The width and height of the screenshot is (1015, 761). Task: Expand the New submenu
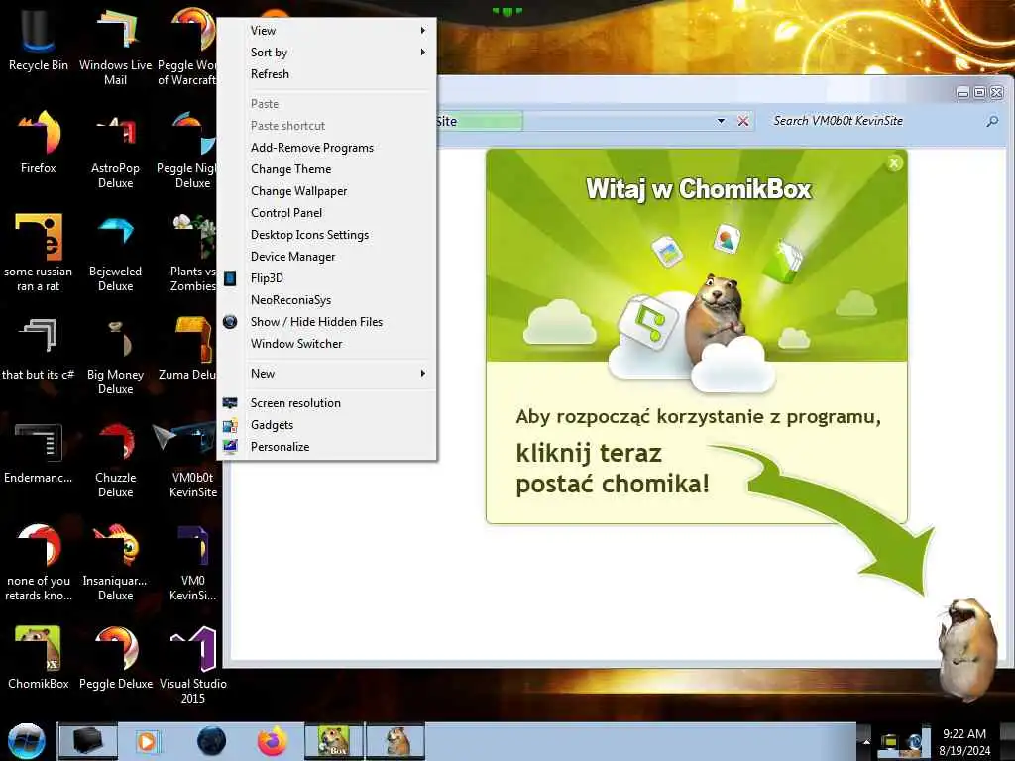(327, 374)
